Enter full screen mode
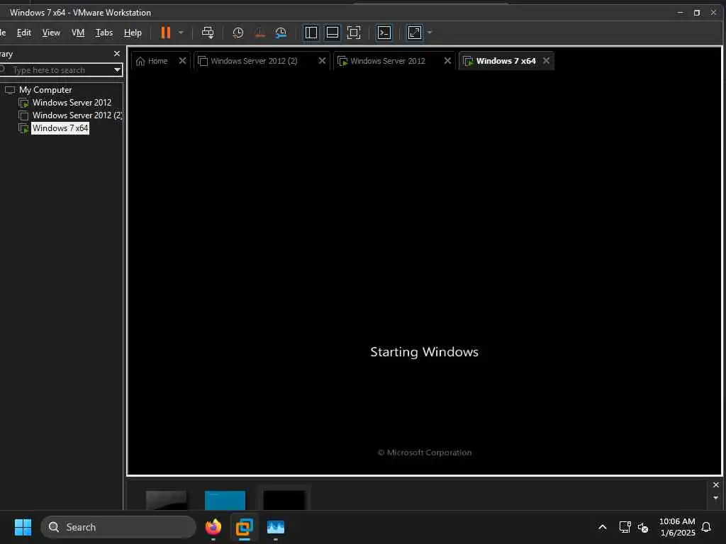The height and width of the screenshot is (544, 726). tap(354, 33)
